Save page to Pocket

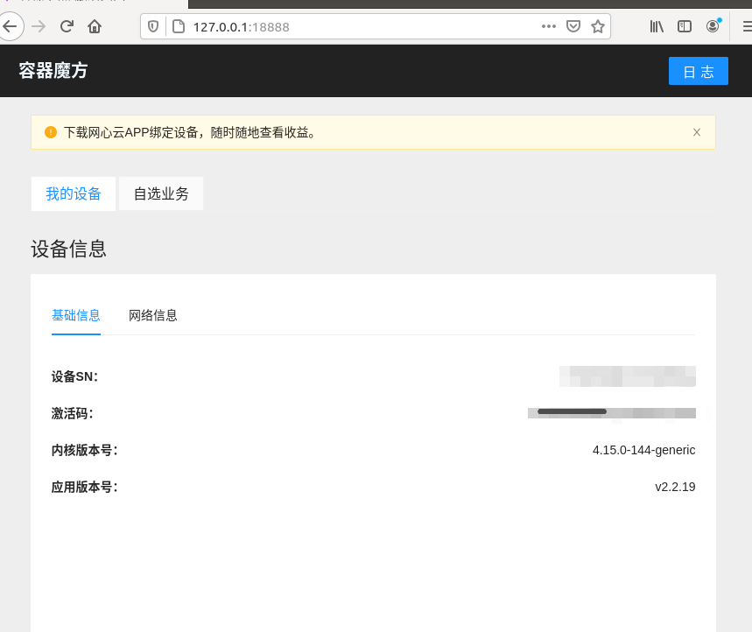pyautogui.click(x=573, y=26)
